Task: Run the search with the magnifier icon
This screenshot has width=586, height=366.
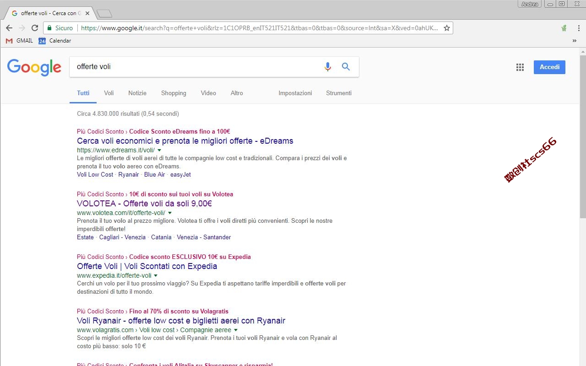Action: [x=346, y=67]
